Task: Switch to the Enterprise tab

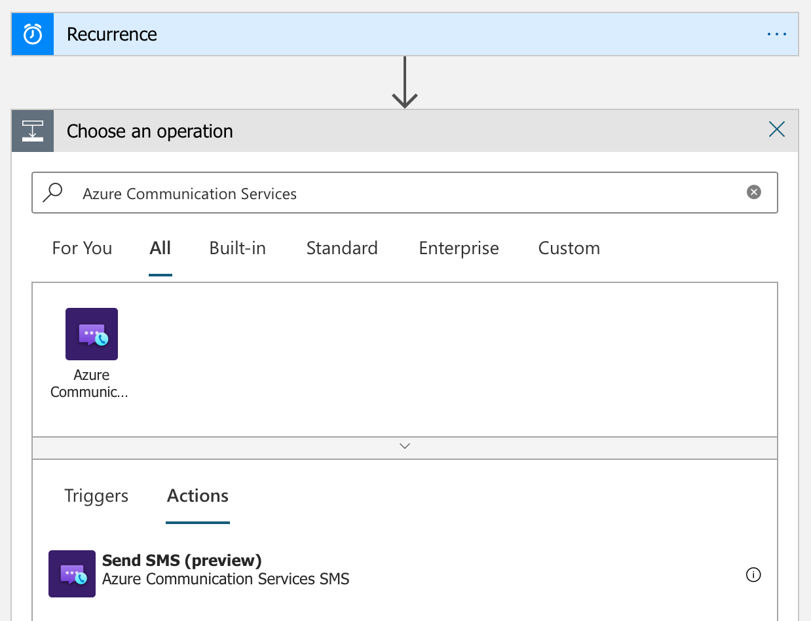Action: click(459, 248)
